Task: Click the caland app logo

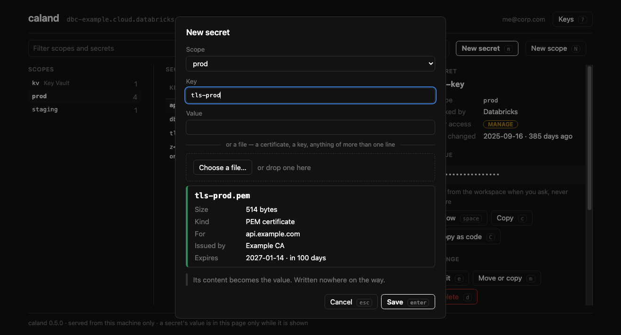Action: 44,18
